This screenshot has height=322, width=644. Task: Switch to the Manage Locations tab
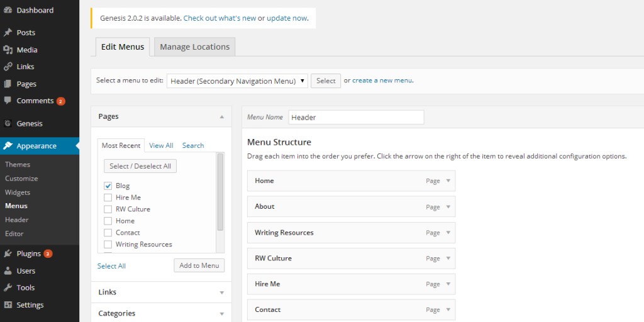[194, 47]
